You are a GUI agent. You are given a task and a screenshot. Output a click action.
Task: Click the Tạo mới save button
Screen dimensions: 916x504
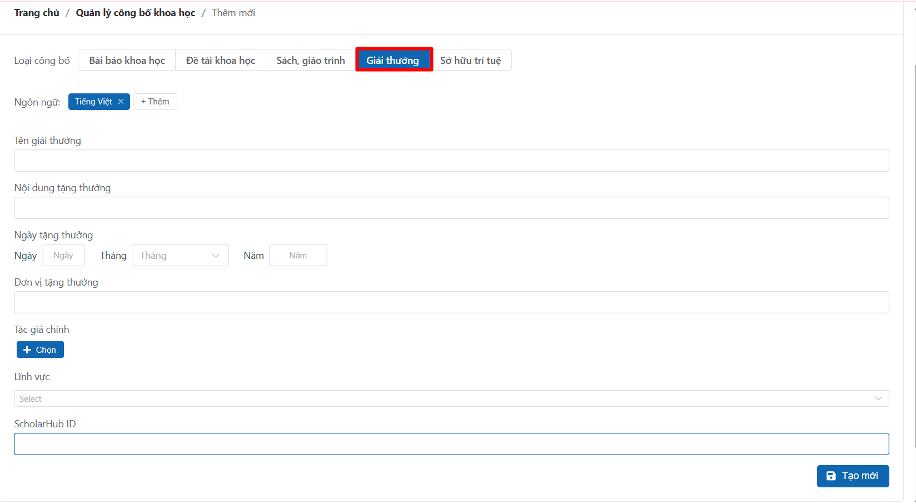(x=853, y=476)
